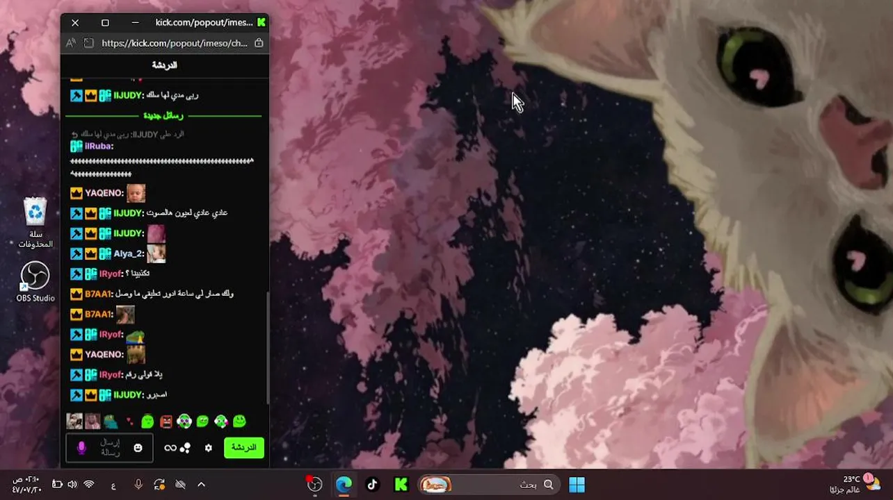
Task: Send message with green الدردشة button
Action: 243,448
